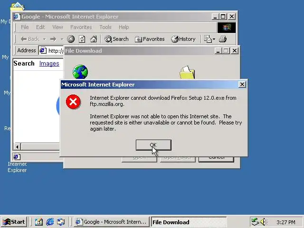The height and width of the screenshot is (228, 304).
Task: Open the View menu
Action: click(x=57, y=27)
